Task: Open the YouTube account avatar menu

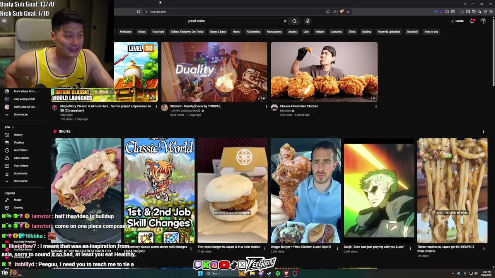Action: point(483,21)
